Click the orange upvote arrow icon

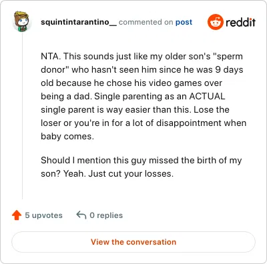click(17, 215)
